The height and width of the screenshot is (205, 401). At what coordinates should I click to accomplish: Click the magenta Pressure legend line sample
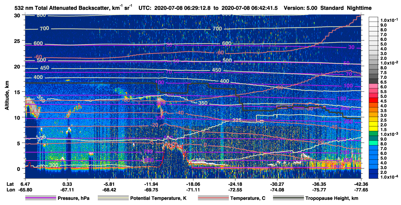click(41, 198)
